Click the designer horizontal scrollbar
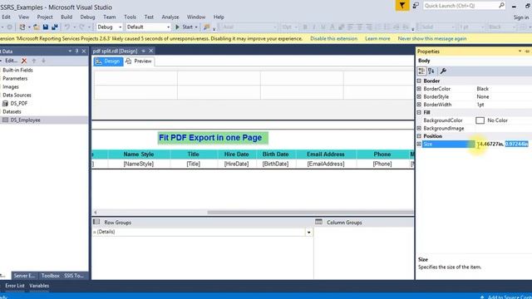The image size is (532, 299). [310, 213]
